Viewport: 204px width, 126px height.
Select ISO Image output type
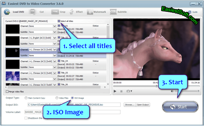click(x=72, y=98)
